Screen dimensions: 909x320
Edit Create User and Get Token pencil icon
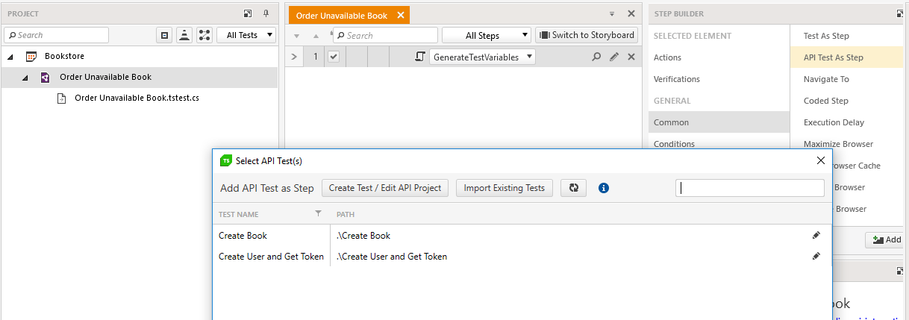[816, 256]
